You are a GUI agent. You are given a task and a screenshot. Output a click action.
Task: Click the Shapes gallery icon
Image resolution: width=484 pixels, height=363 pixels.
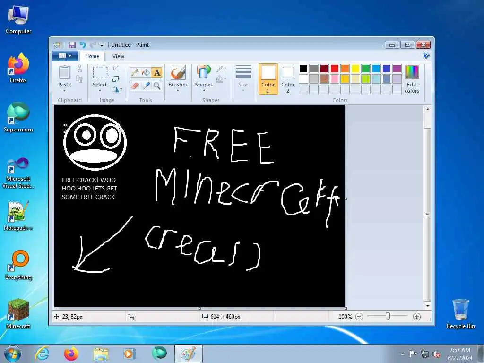click(x=204, y=73)
